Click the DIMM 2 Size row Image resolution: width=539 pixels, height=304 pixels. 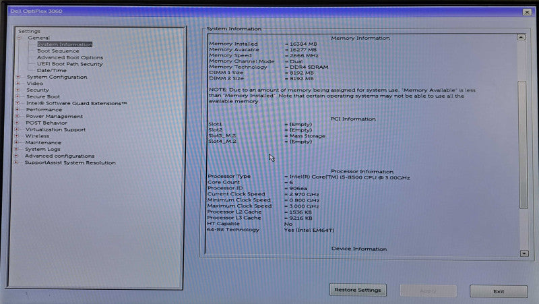coord(261,78)
